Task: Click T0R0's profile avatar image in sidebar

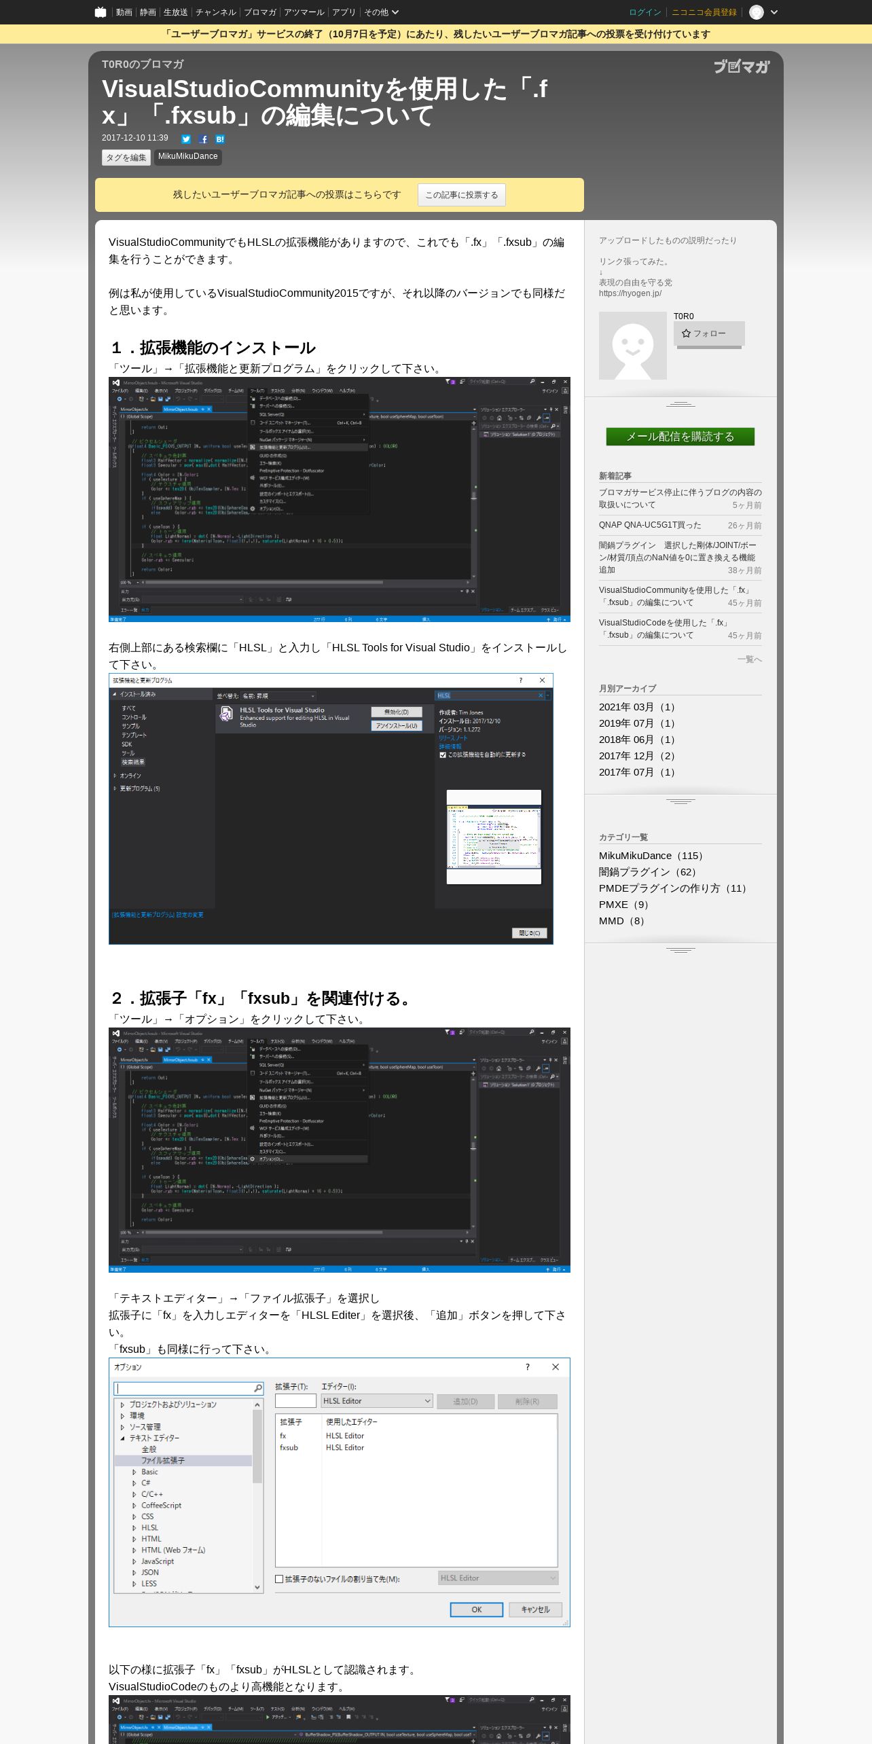Action: click(633, 346)
